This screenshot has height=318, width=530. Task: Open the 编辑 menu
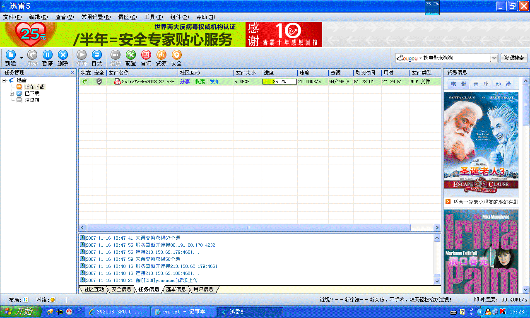coord(39,17)
